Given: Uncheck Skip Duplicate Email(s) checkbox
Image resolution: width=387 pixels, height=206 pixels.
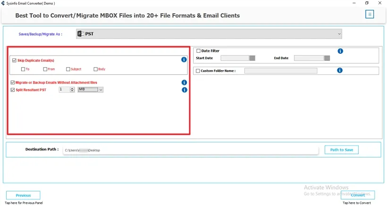Looking at the screenshot, I should 14,60.
